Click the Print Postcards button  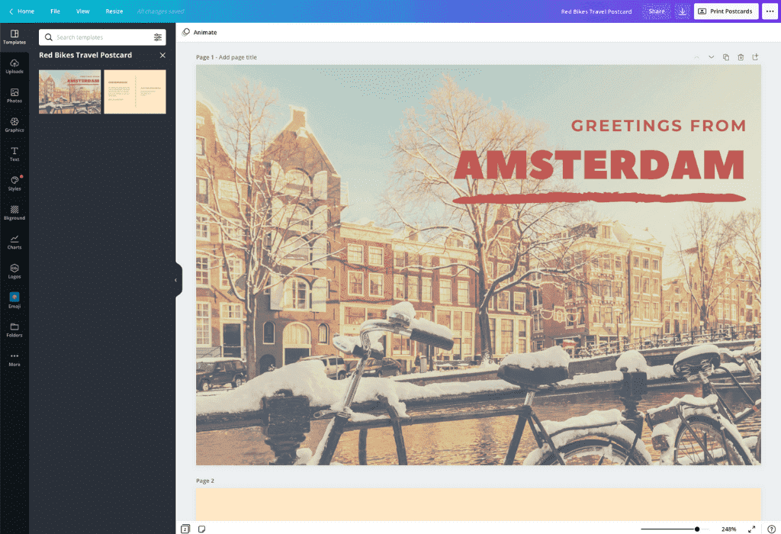(725, 11)
